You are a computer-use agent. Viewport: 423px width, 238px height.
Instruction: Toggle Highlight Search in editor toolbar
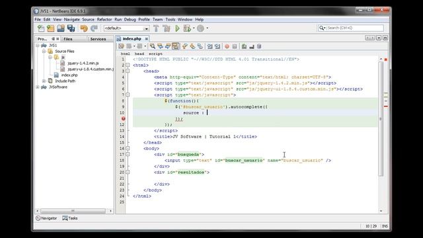coord(175,46)
